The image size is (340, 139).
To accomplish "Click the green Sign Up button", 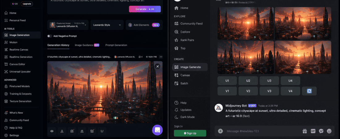I will coord(190,133).
